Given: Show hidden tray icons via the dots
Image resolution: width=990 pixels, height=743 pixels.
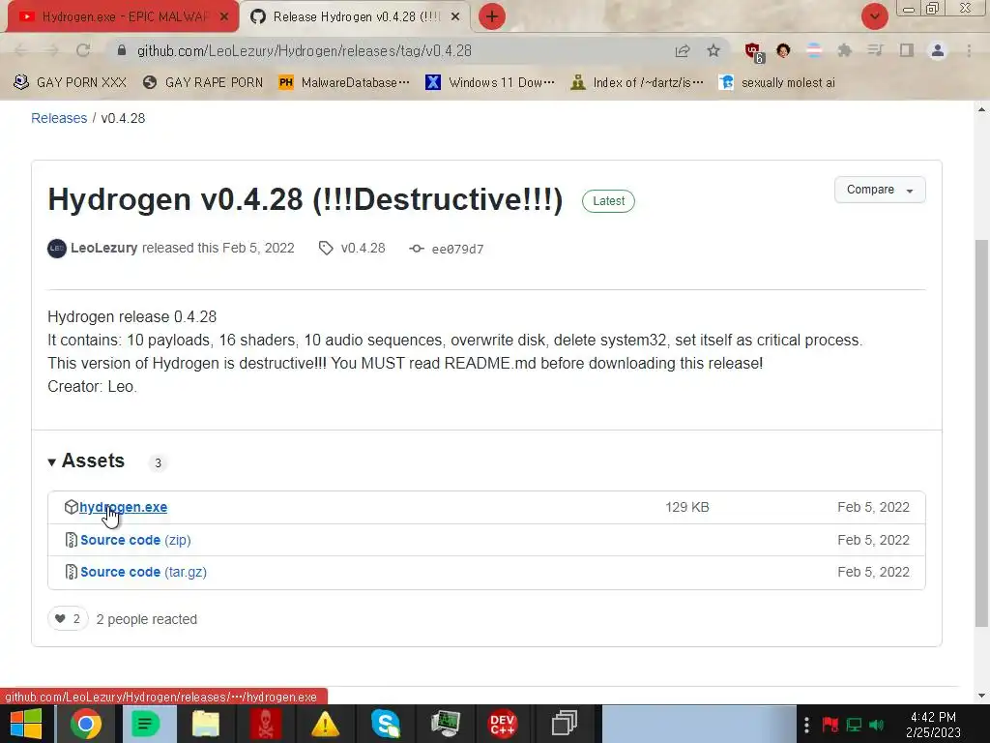Looking at the screenshot, I should click(x=806, y=724).
